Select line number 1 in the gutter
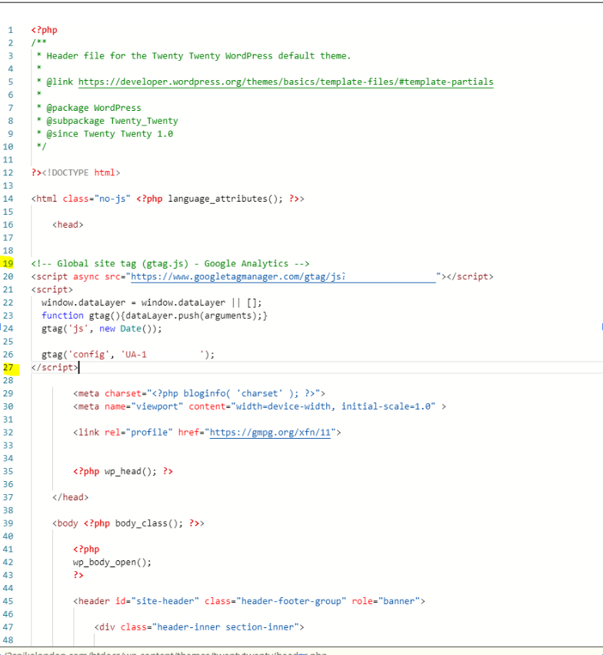 11,30
